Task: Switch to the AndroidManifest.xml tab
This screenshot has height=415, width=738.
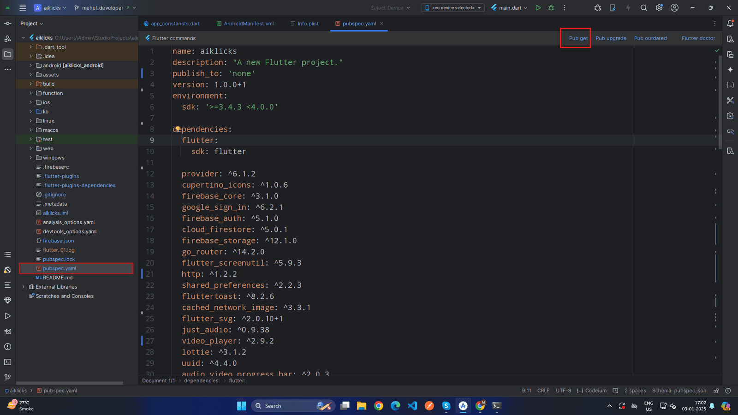Action: coord(248,24)
